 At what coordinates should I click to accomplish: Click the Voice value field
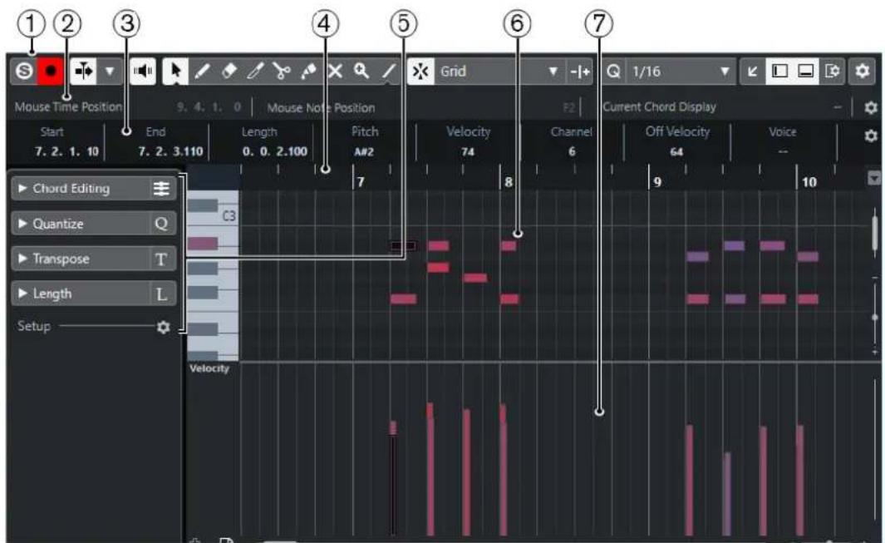782,151
